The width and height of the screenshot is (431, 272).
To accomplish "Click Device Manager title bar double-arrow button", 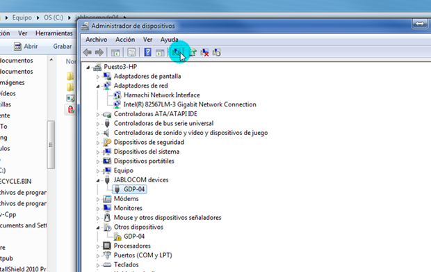I will pos(419,24).
